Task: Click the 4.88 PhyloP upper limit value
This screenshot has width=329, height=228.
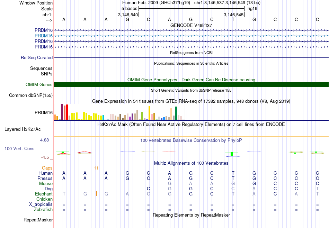Action: pos(44,140)
